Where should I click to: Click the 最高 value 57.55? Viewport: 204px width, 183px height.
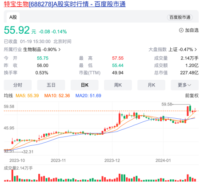pos(118,58)
